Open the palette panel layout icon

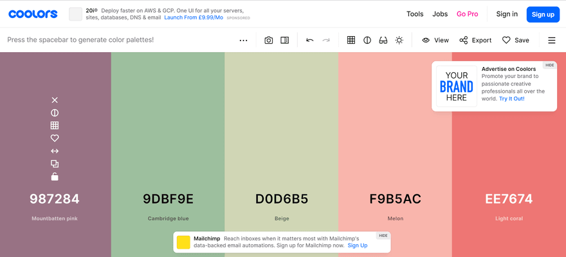tap(285, 40)
